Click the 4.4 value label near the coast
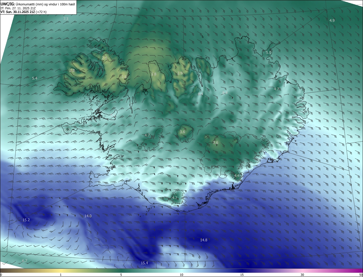This screenshot has width=363, height=277. click(237, 176)
